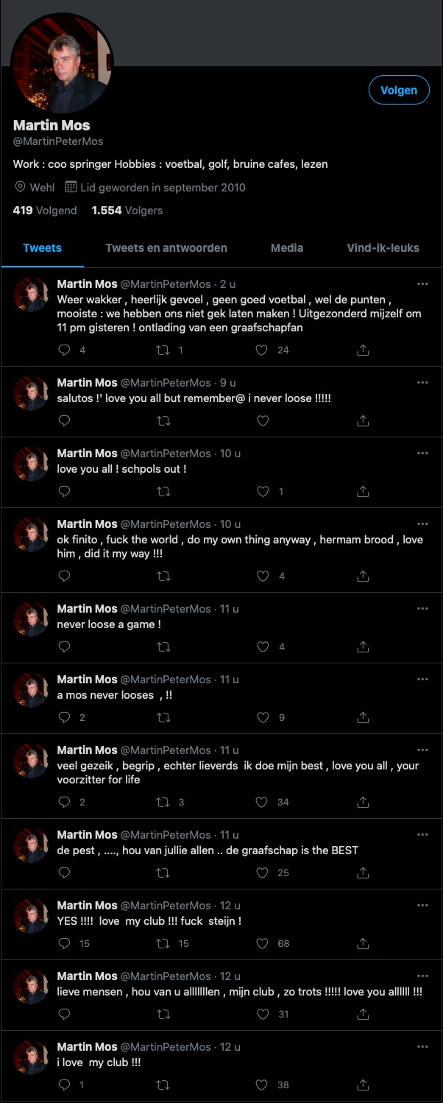443x1103 pixels.
Task: Reply to "a mos never looses" tweet
Action: pyautogui.click(x=64, y=717)
